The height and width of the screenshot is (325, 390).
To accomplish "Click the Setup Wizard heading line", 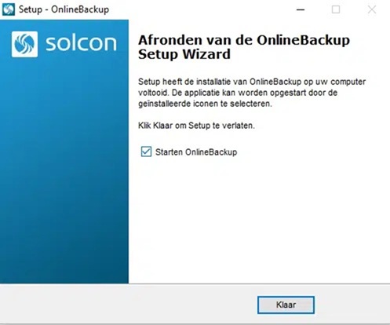I will tap(184, 54).
